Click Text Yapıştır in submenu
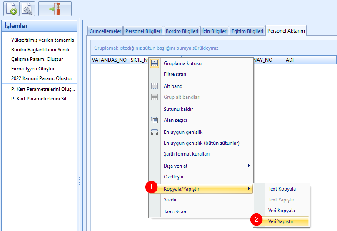 pos(282,200)
